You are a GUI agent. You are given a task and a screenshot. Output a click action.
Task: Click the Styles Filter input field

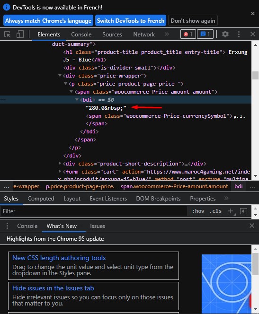(x=94, y=211)
